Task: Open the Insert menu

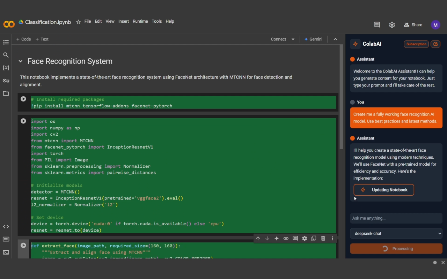Action: (x=124, y=21)
